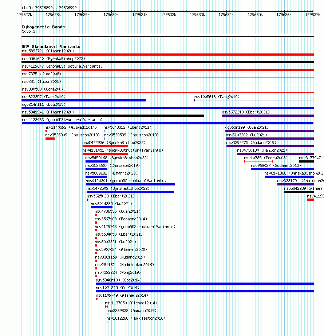The image size is (324, 336).
Task: Select nsv6014335 (Wu2021) variant
Action: 111,204
